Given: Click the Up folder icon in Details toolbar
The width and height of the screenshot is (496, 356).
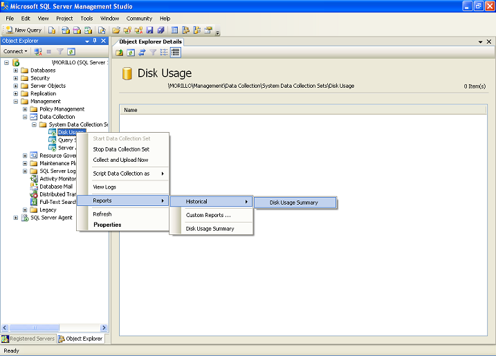Looking at the screenshot, I should [120, 52].
